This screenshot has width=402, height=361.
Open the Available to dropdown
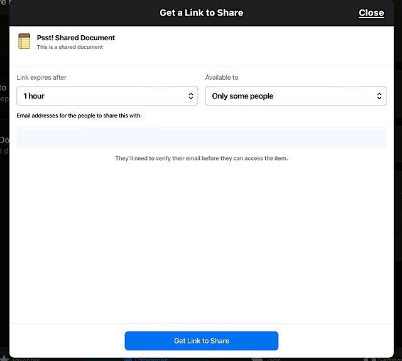click(x=296, y=96)
